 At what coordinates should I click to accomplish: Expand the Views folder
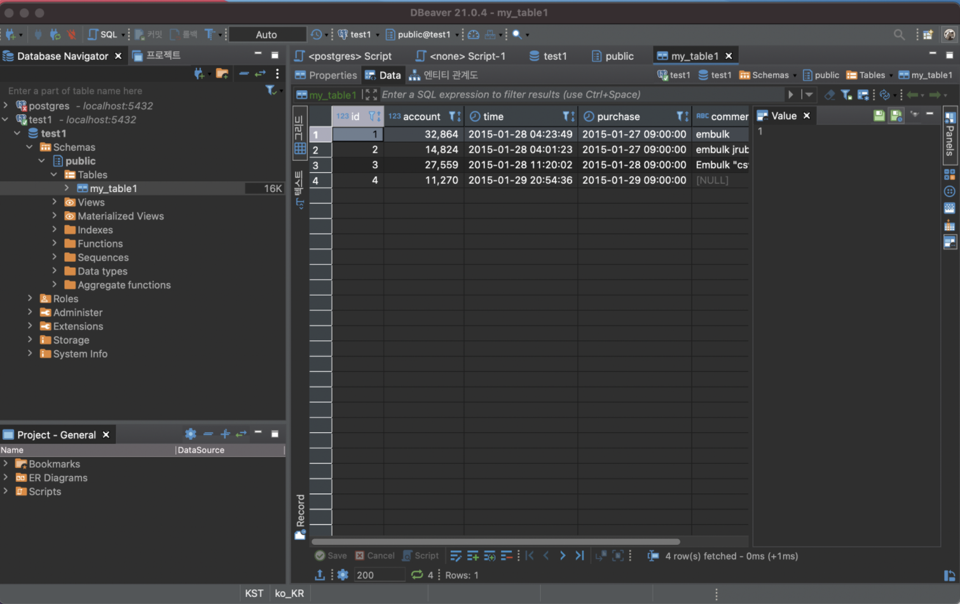(x=54, y=202)
